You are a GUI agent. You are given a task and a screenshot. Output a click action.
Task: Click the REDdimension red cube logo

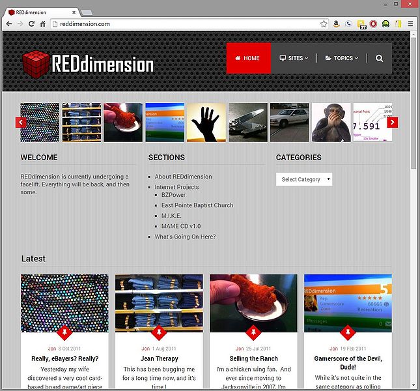[x=36, y=65]
